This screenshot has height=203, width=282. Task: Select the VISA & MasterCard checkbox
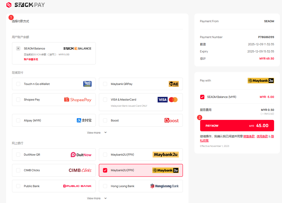pos(105,100)
